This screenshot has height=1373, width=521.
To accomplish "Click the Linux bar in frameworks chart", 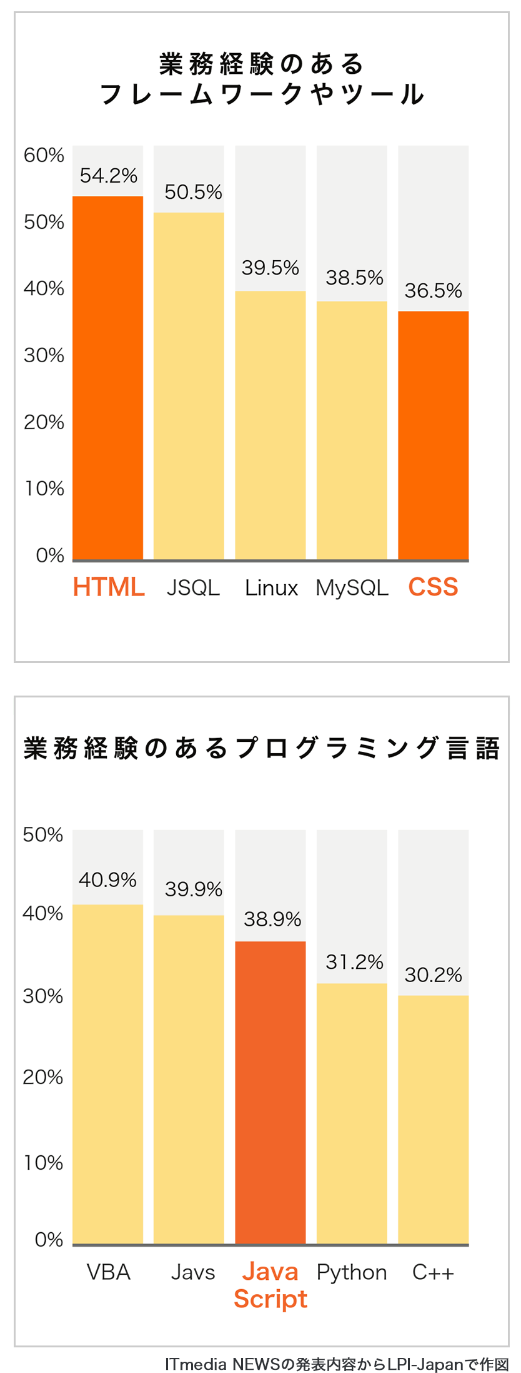I will click(x=270, y=425).
